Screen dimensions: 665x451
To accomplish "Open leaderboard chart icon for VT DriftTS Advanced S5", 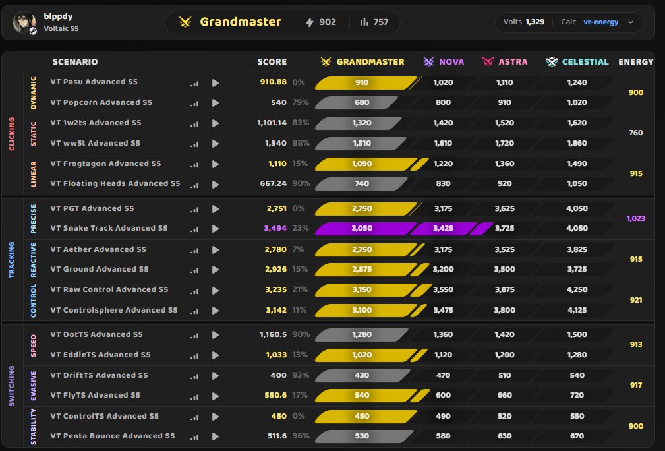I will [194, 376].
